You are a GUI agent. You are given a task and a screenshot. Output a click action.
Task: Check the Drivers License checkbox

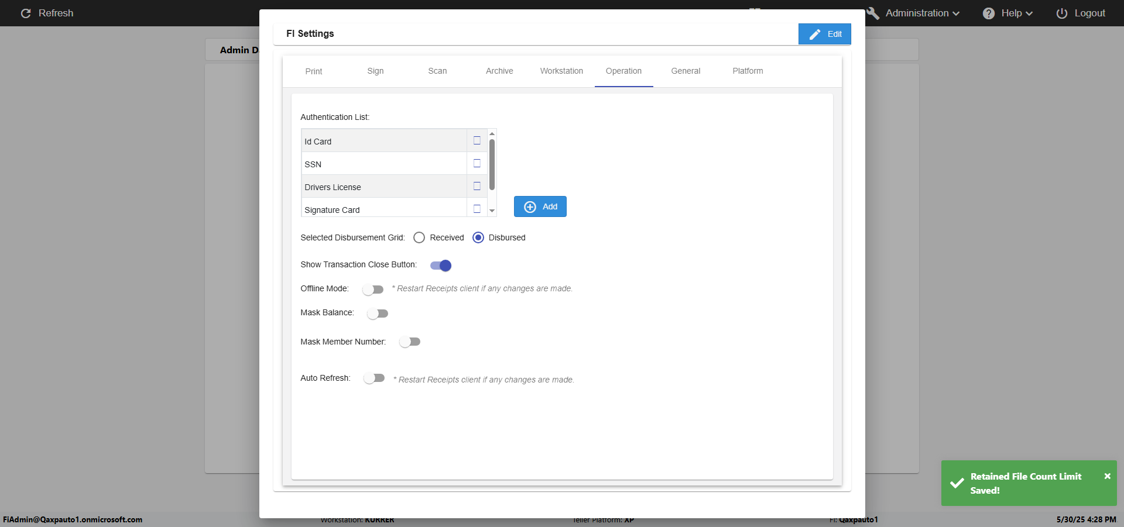point(477,186)
